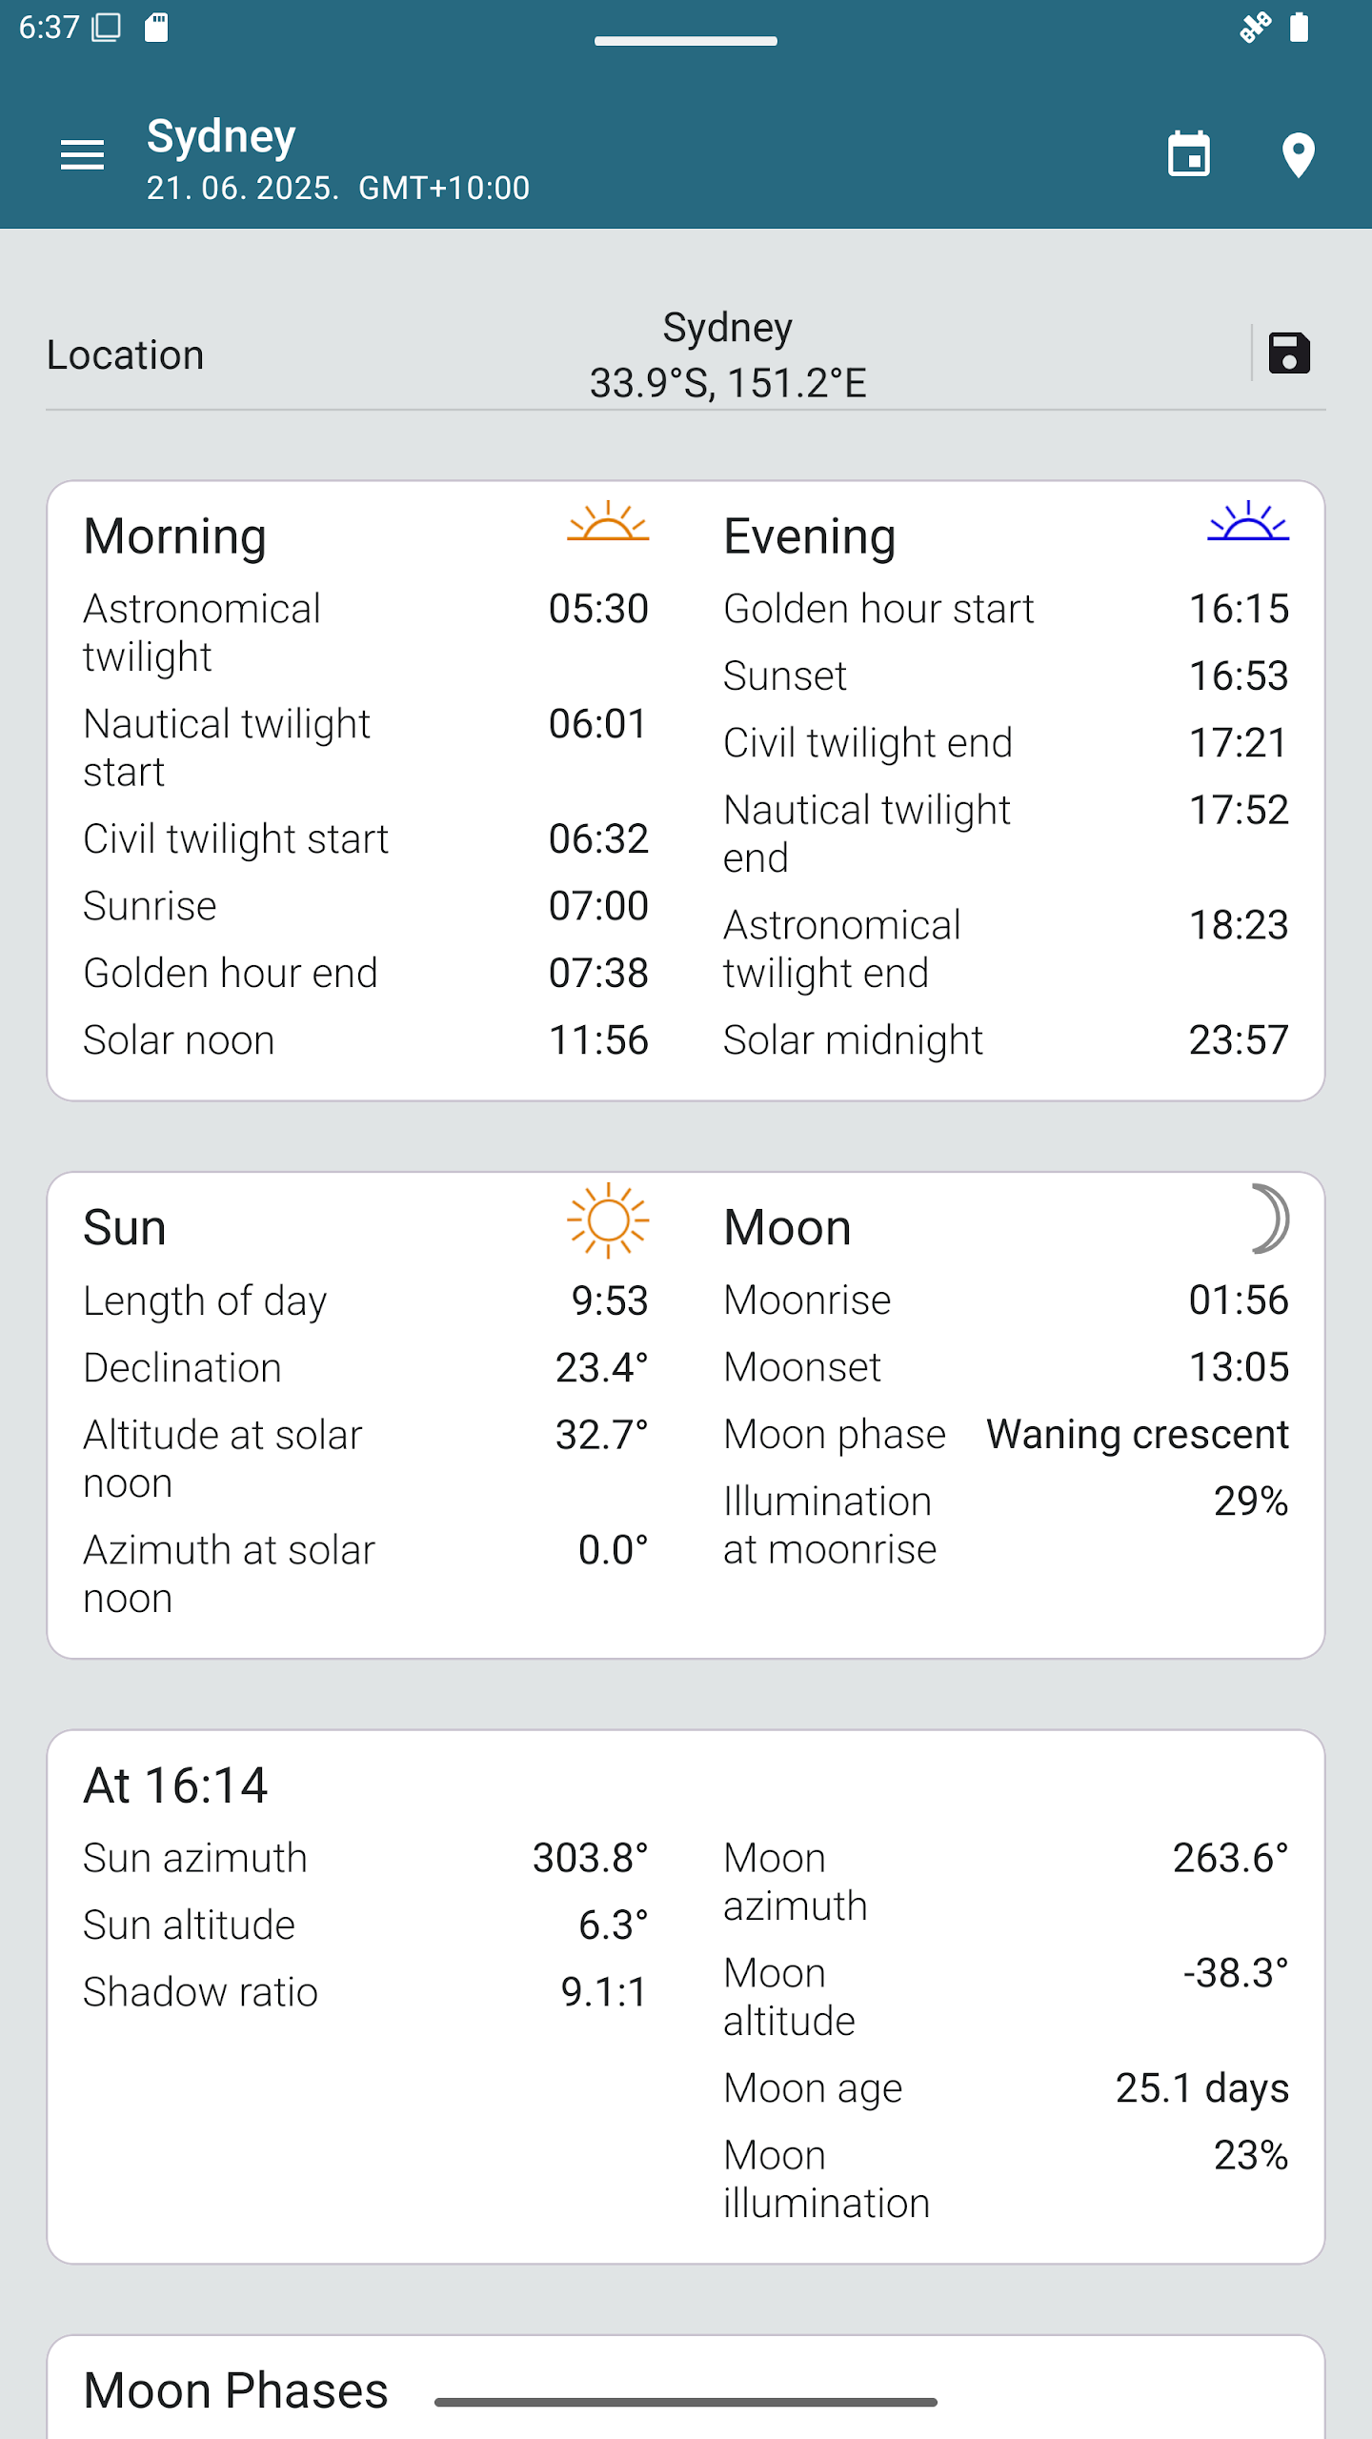Viewport: 1372px width, 2439px height.
Task: Tap the Length of day value
Action: point(609,1300)
